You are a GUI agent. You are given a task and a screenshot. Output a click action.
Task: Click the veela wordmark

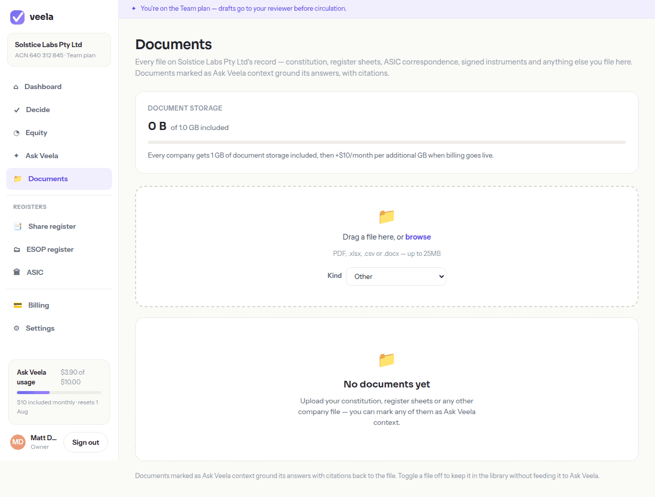coord(41,17)
